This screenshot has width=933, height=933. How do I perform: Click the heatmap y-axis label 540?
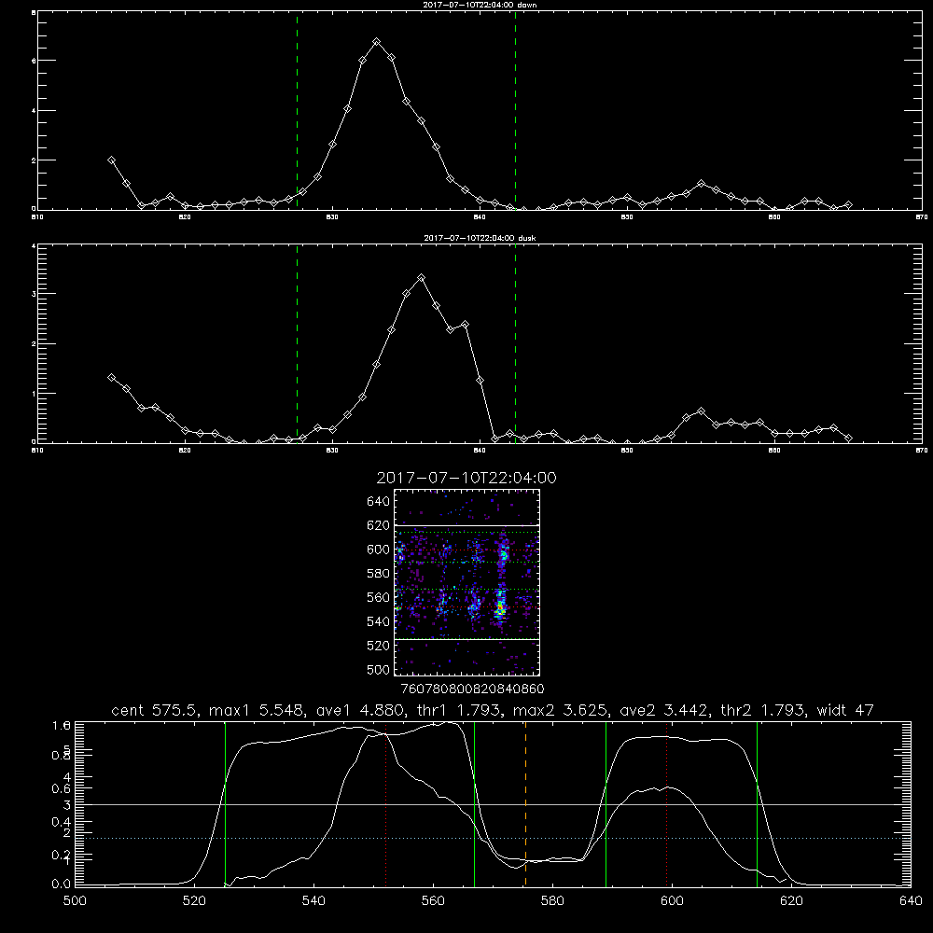pos(379,621)
